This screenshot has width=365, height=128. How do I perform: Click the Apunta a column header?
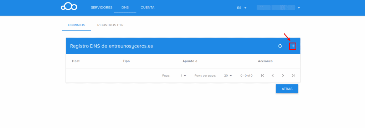coord(190,61)
